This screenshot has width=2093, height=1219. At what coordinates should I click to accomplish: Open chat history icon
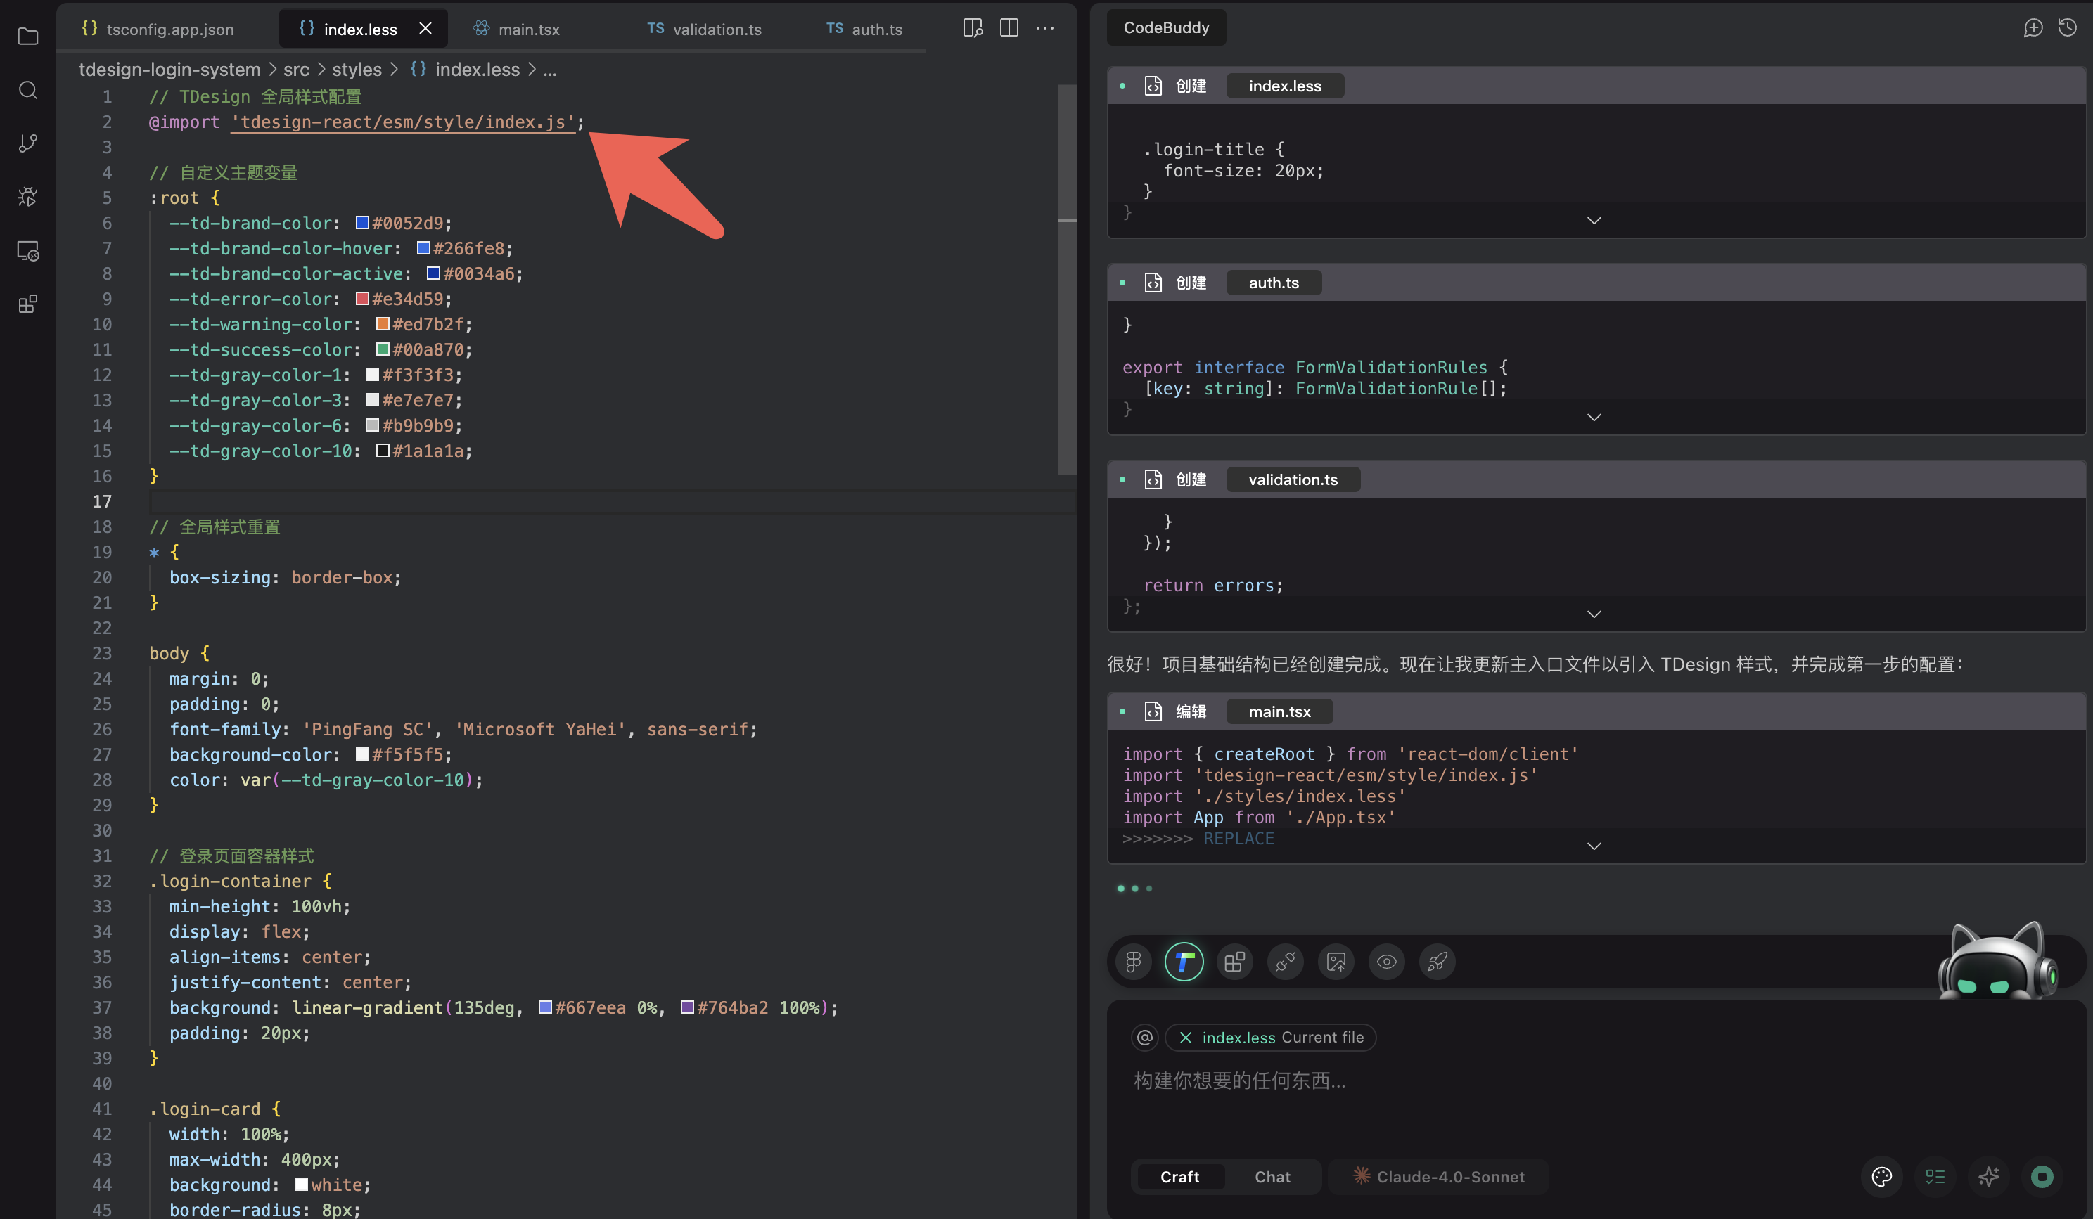pyautogui.click(x=2067, y=27)
